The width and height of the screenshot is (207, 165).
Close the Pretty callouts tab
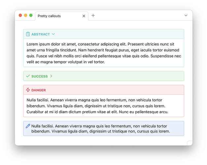pyautogui.click(x=84, y=16)
